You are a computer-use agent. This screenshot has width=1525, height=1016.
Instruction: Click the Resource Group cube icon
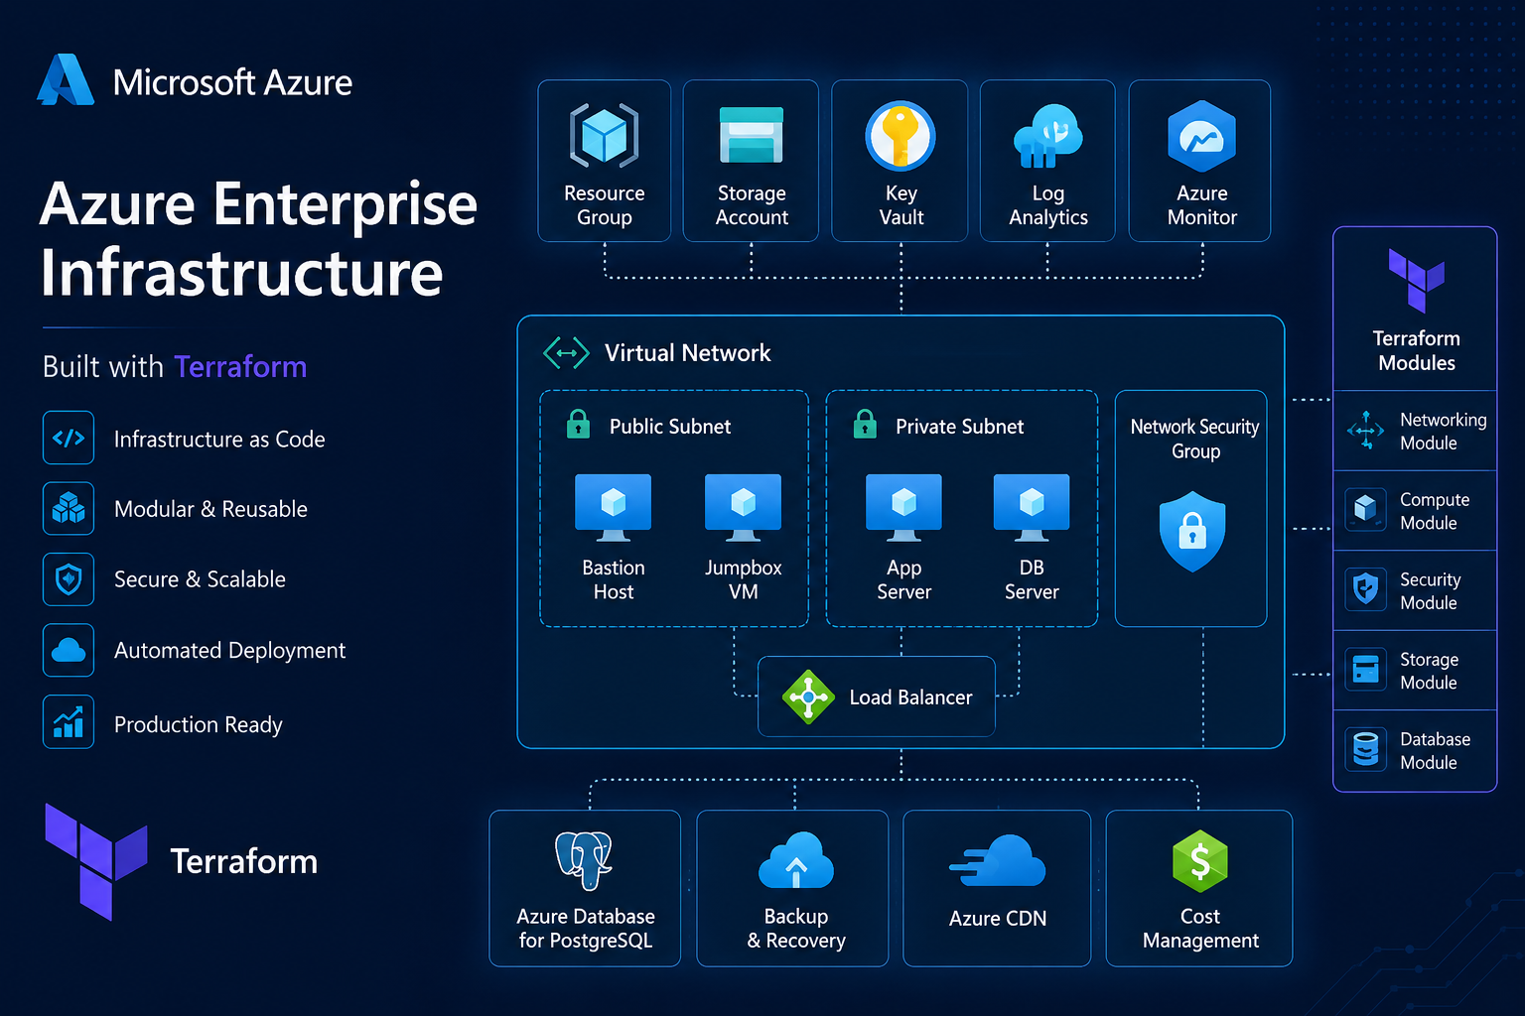pos(604,136)
